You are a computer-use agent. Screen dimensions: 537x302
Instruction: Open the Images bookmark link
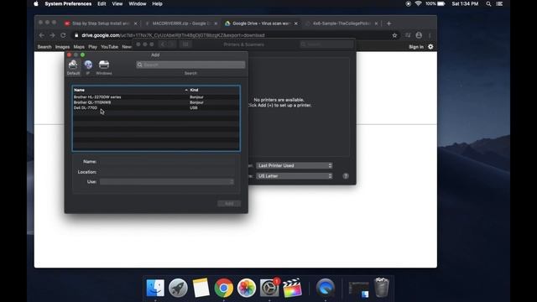point(62,47)
